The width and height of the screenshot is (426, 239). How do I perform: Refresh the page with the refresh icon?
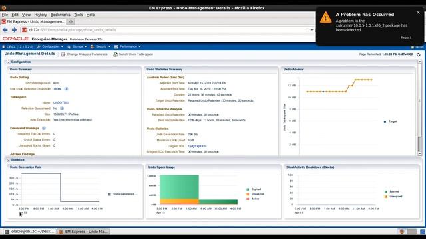419,54
